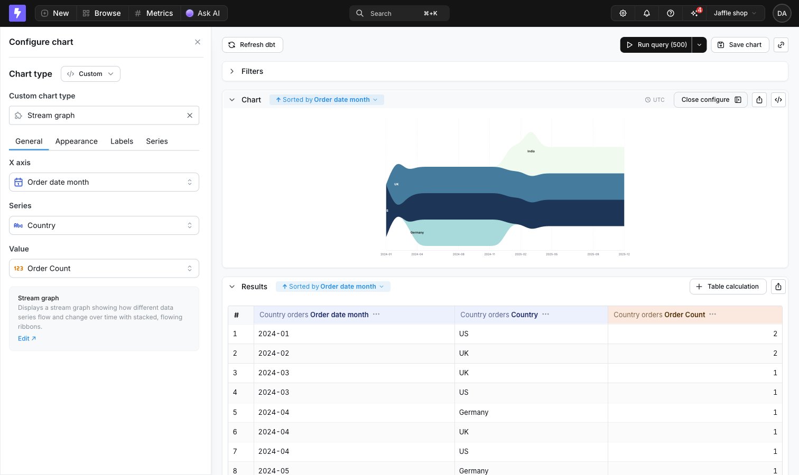
Task: Go to Metrics
Action: coord(154,13)
